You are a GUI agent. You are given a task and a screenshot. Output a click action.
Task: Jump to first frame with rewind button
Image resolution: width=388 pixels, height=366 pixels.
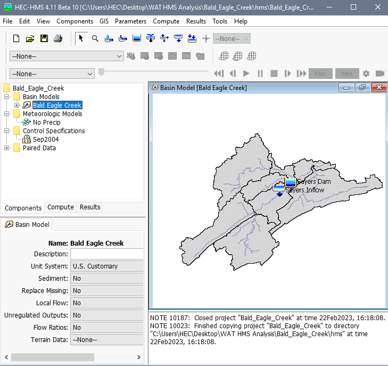[x=219, y=74]
